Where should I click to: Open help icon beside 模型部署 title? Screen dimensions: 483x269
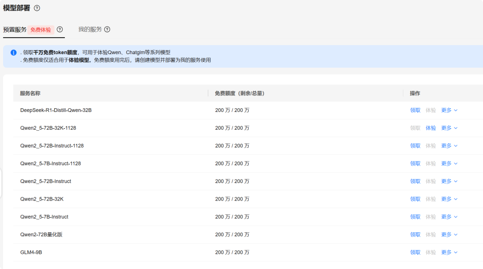(x=37, y=8)
